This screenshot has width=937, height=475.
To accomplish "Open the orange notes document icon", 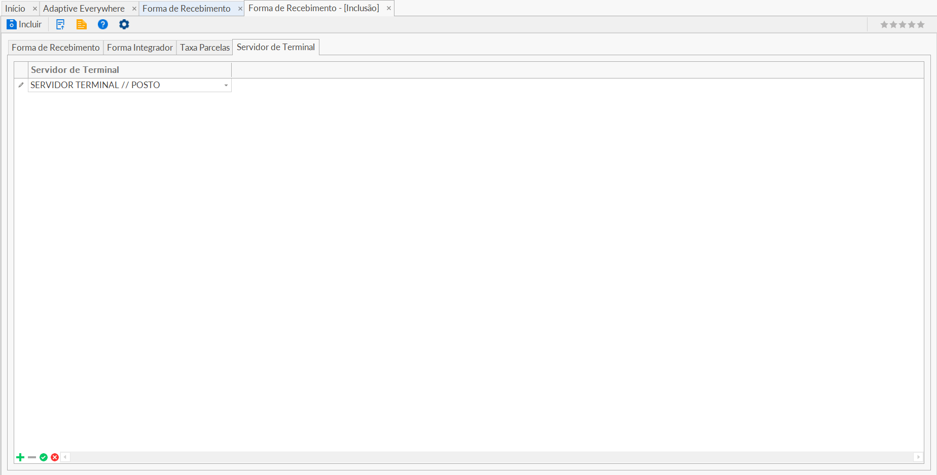I will pos(81,24).
